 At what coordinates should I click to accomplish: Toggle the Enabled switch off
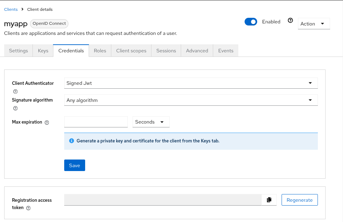click(251, 22)
